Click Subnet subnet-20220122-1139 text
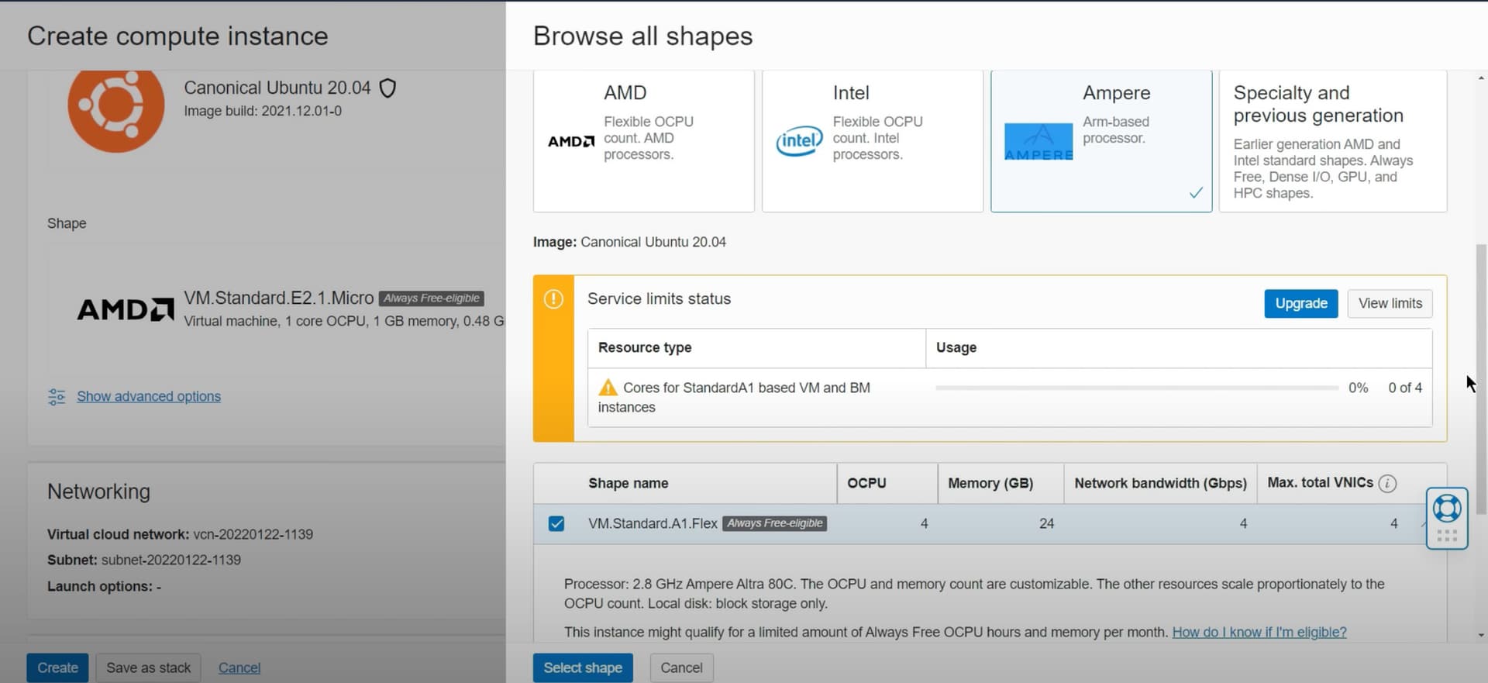 pyautogui.click(x=144, y=560)
